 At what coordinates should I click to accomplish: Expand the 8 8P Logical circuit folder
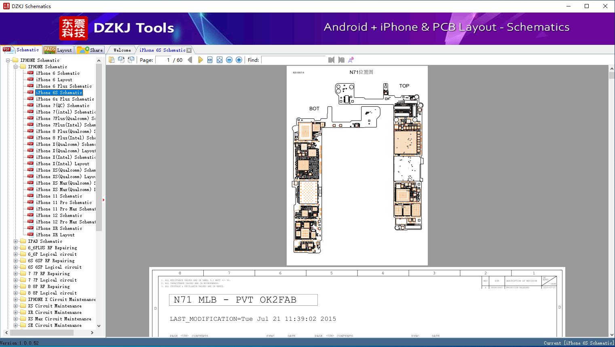coord(16,293)
